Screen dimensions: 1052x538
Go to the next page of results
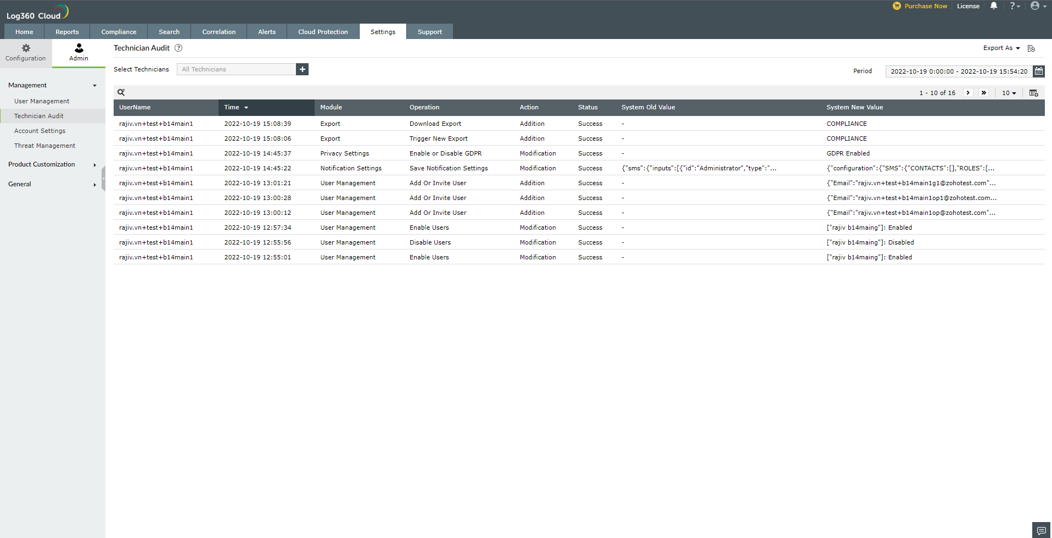[968, 93]
